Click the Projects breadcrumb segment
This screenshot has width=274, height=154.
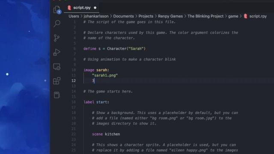(146, 16)
